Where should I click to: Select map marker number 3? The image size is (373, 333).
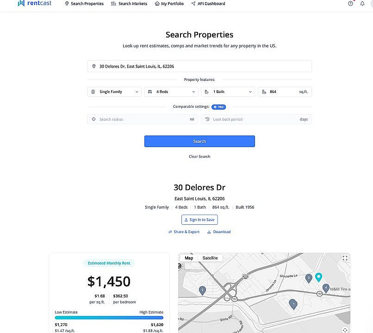tap(309, 278)
